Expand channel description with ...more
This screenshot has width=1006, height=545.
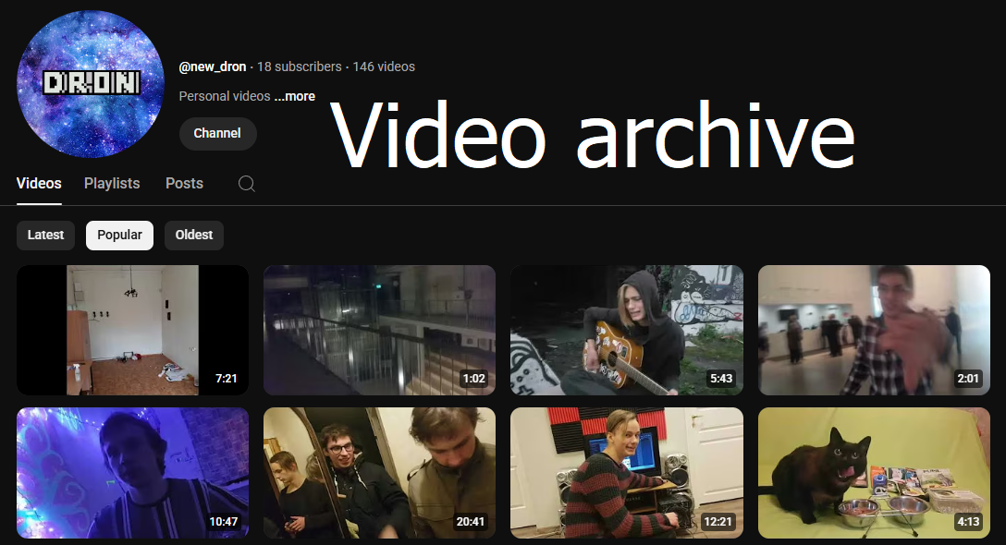coord(294,96)
